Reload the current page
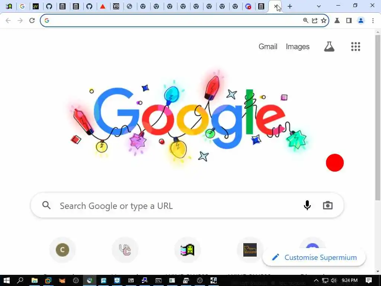381x286 pixels. [32, 20]
